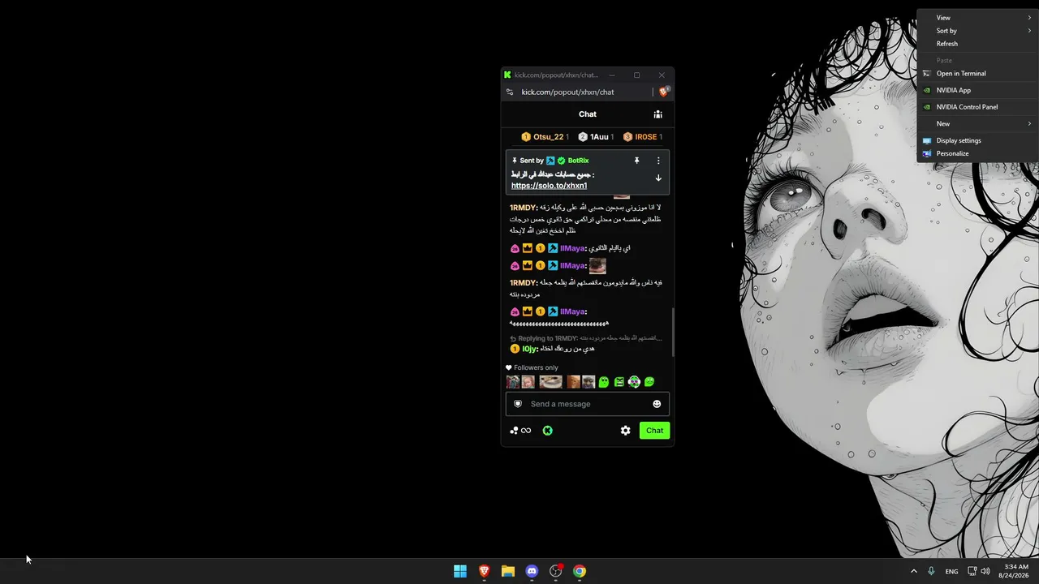Open the View submenu in context menu
Viewport: 1039px width, 584px height.
976,18
